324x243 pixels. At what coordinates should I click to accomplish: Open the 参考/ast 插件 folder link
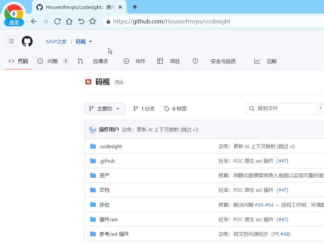[114, 234]
